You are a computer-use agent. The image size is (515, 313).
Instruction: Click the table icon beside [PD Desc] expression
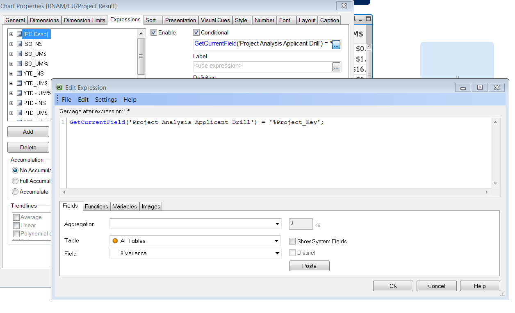(19, 34)
